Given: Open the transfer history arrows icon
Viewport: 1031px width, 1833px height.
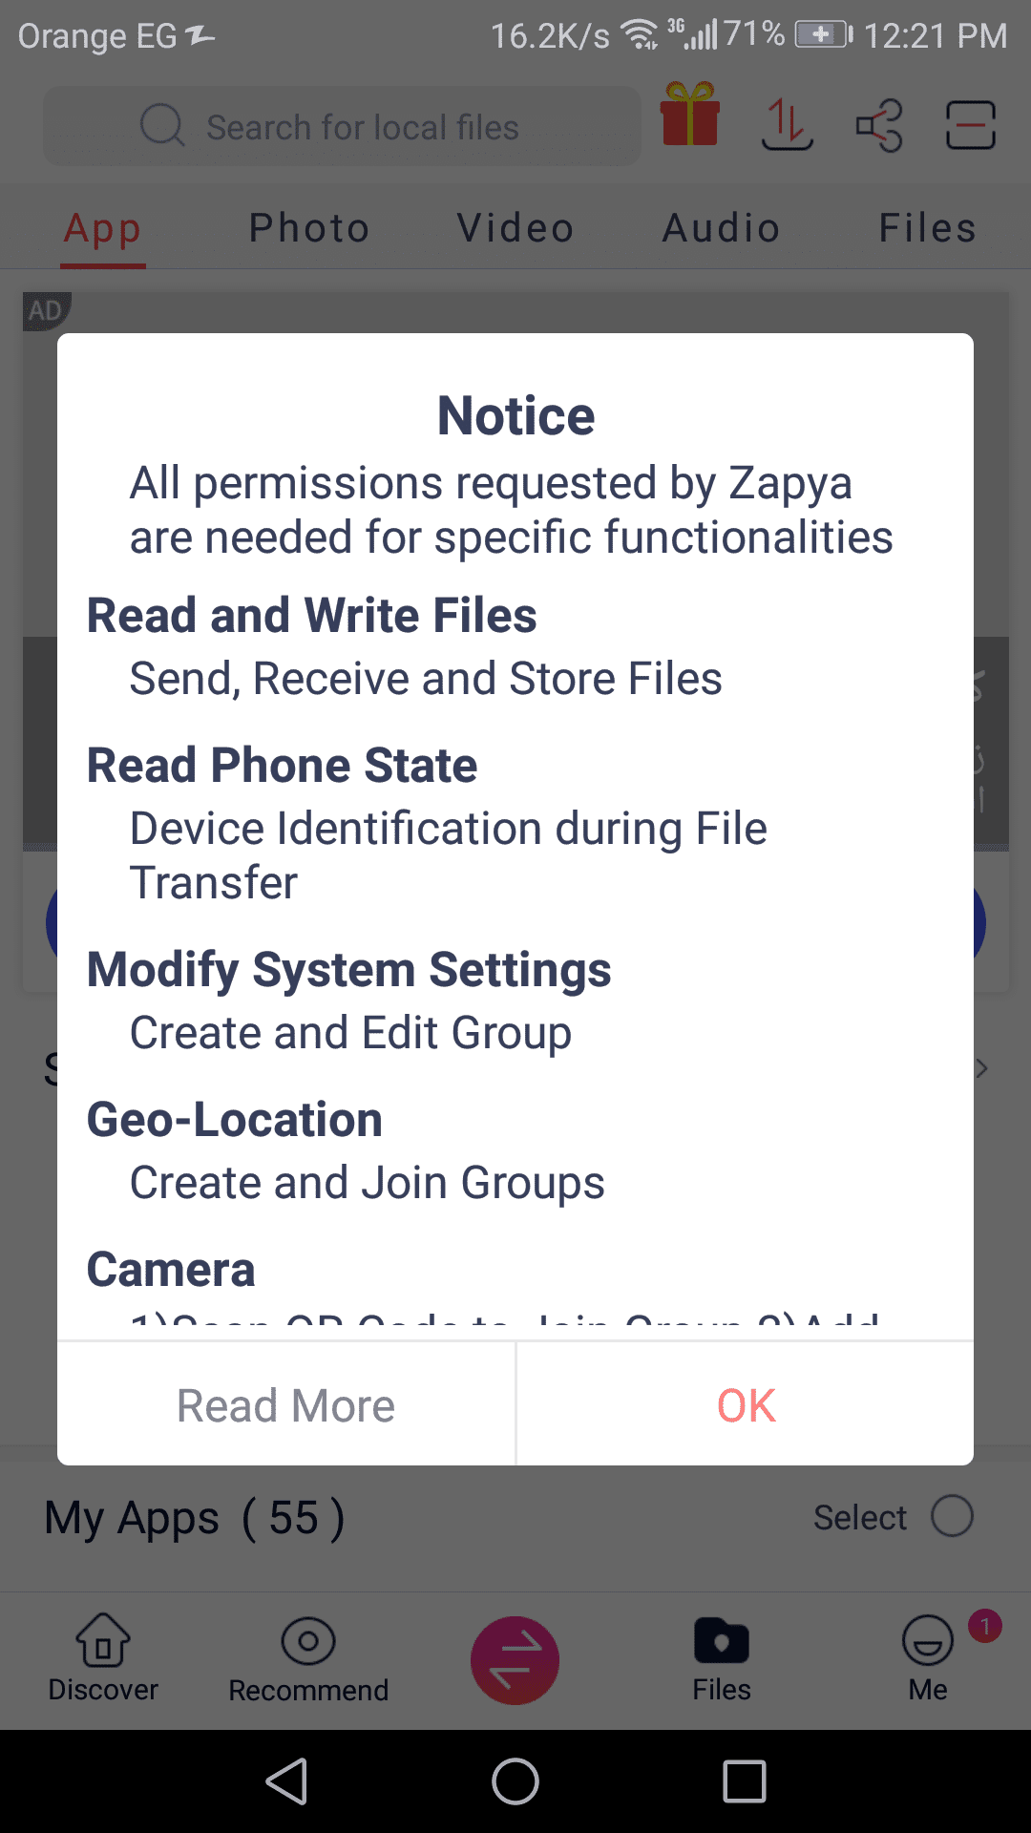Looking at the screenshot, I should pos(787,125).
